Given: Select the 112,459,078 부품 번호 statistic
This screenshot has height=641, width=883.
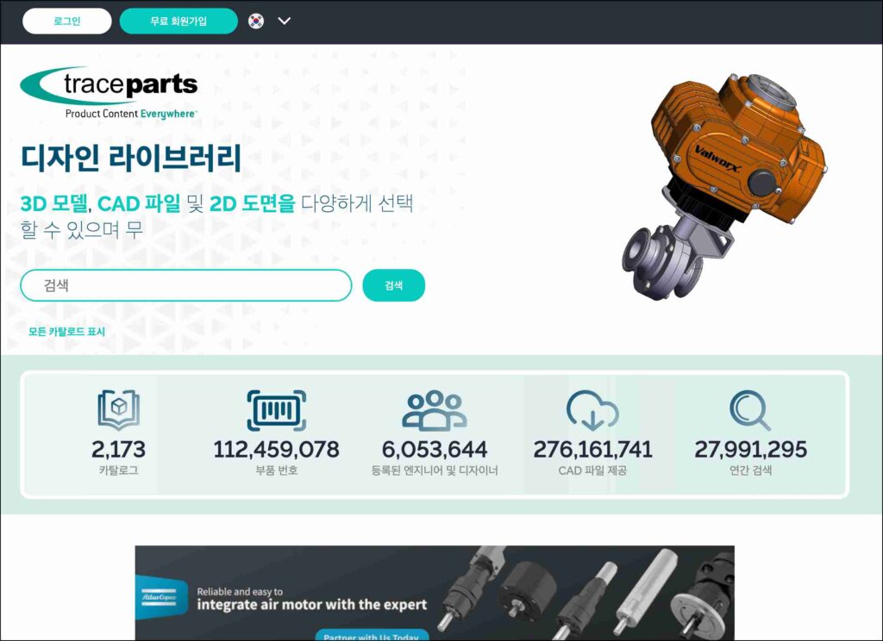Looking at the screenshot, I should [x=276, y=450].
